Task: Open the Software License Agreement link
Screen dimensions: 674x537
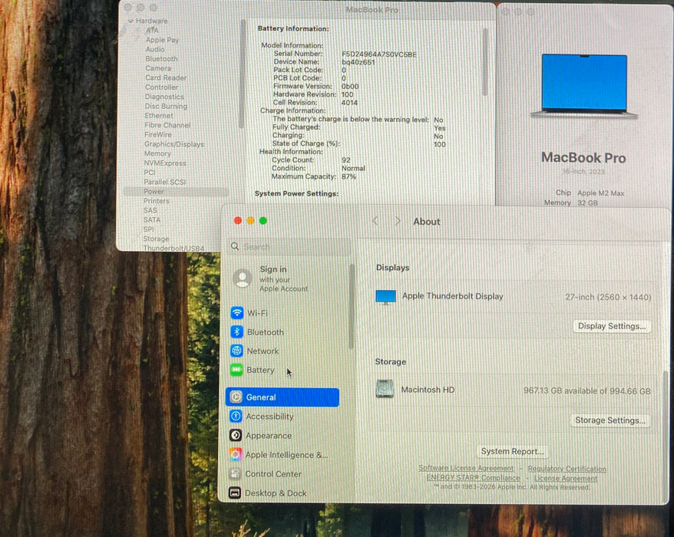Action: tap(466, 468)
